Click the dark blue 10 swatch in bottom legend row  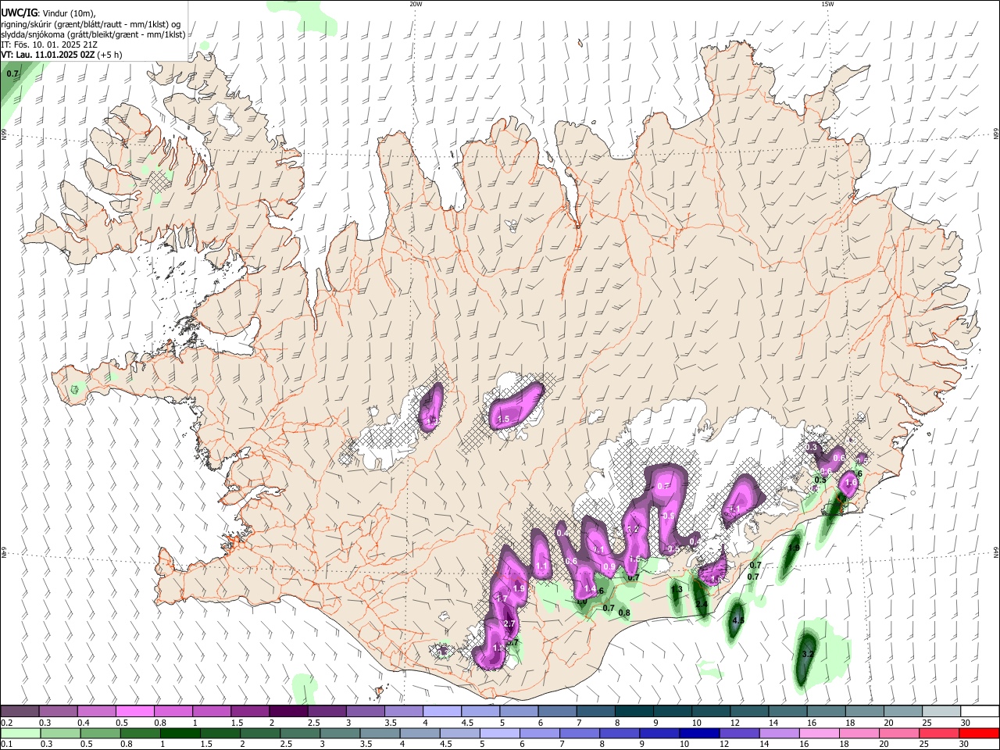coord(699,734)
